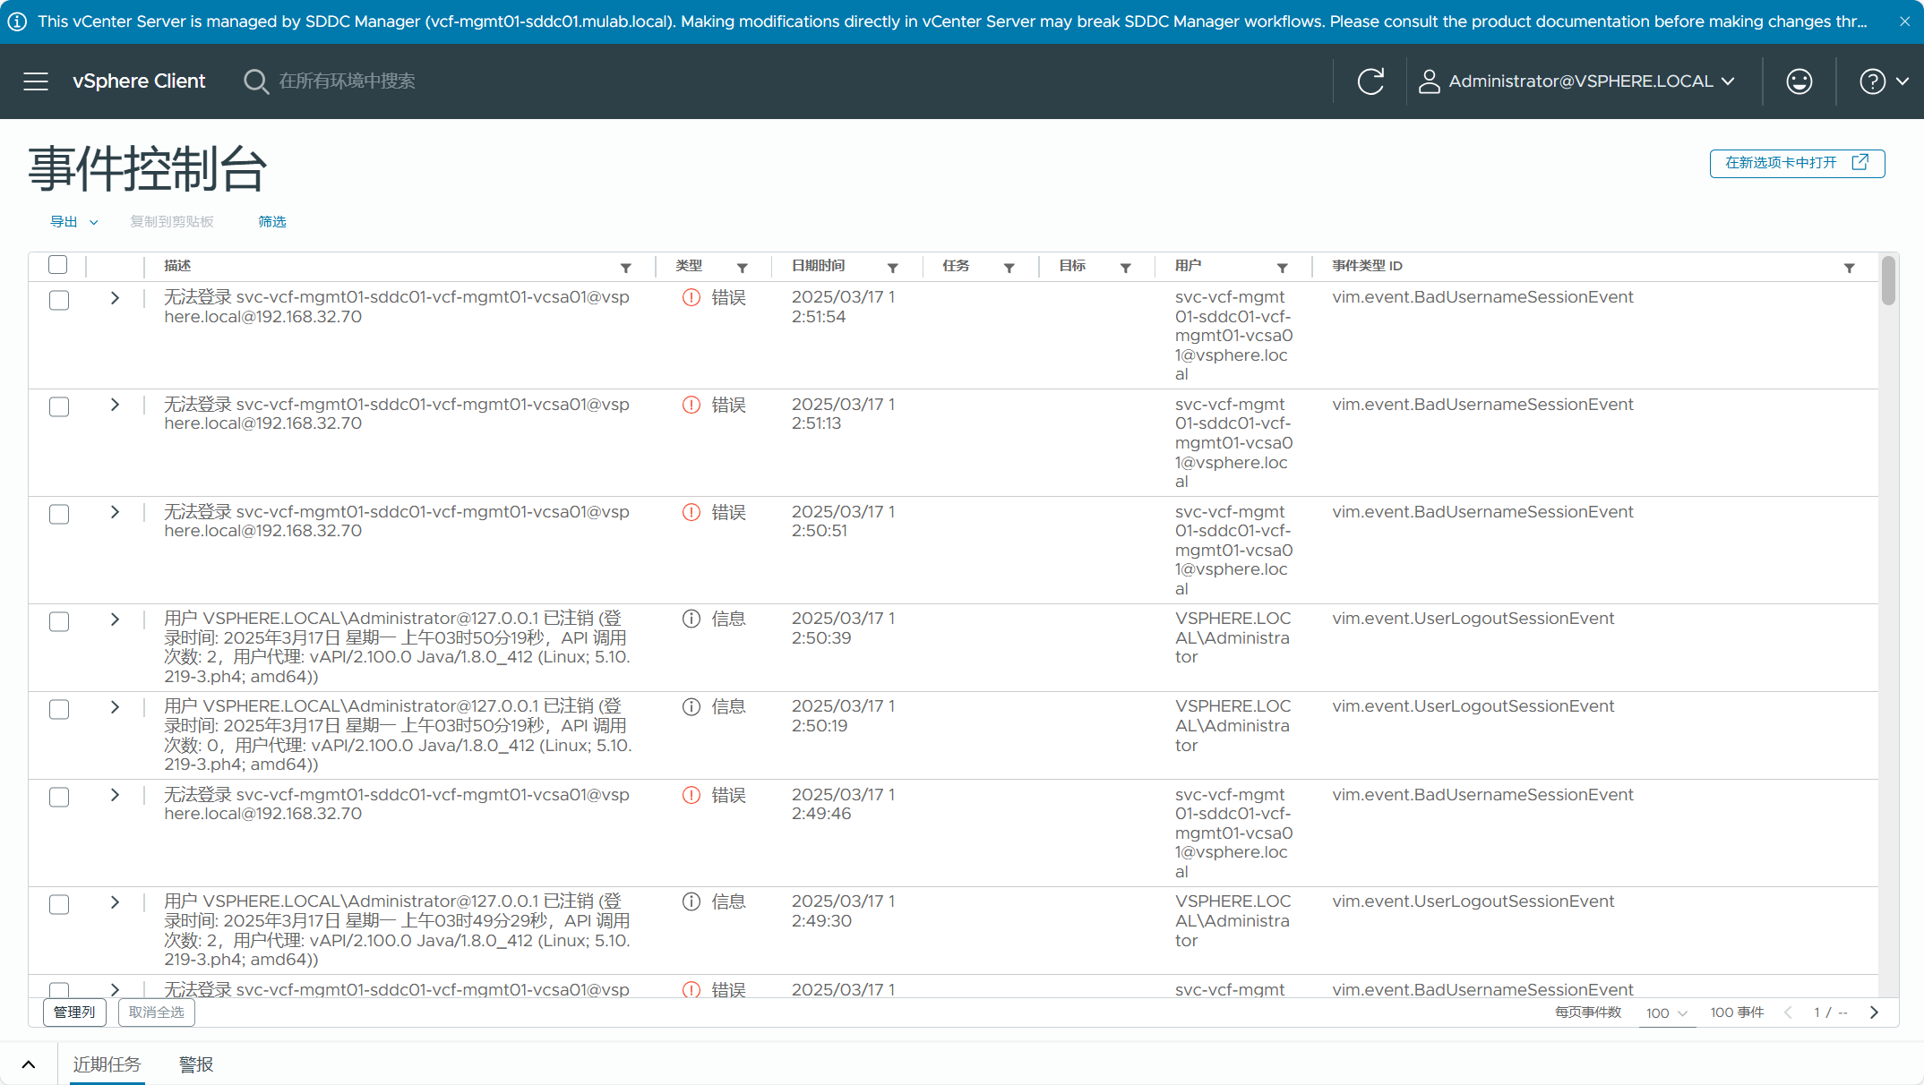Filter the 日期时间 column

pos(893,268)
